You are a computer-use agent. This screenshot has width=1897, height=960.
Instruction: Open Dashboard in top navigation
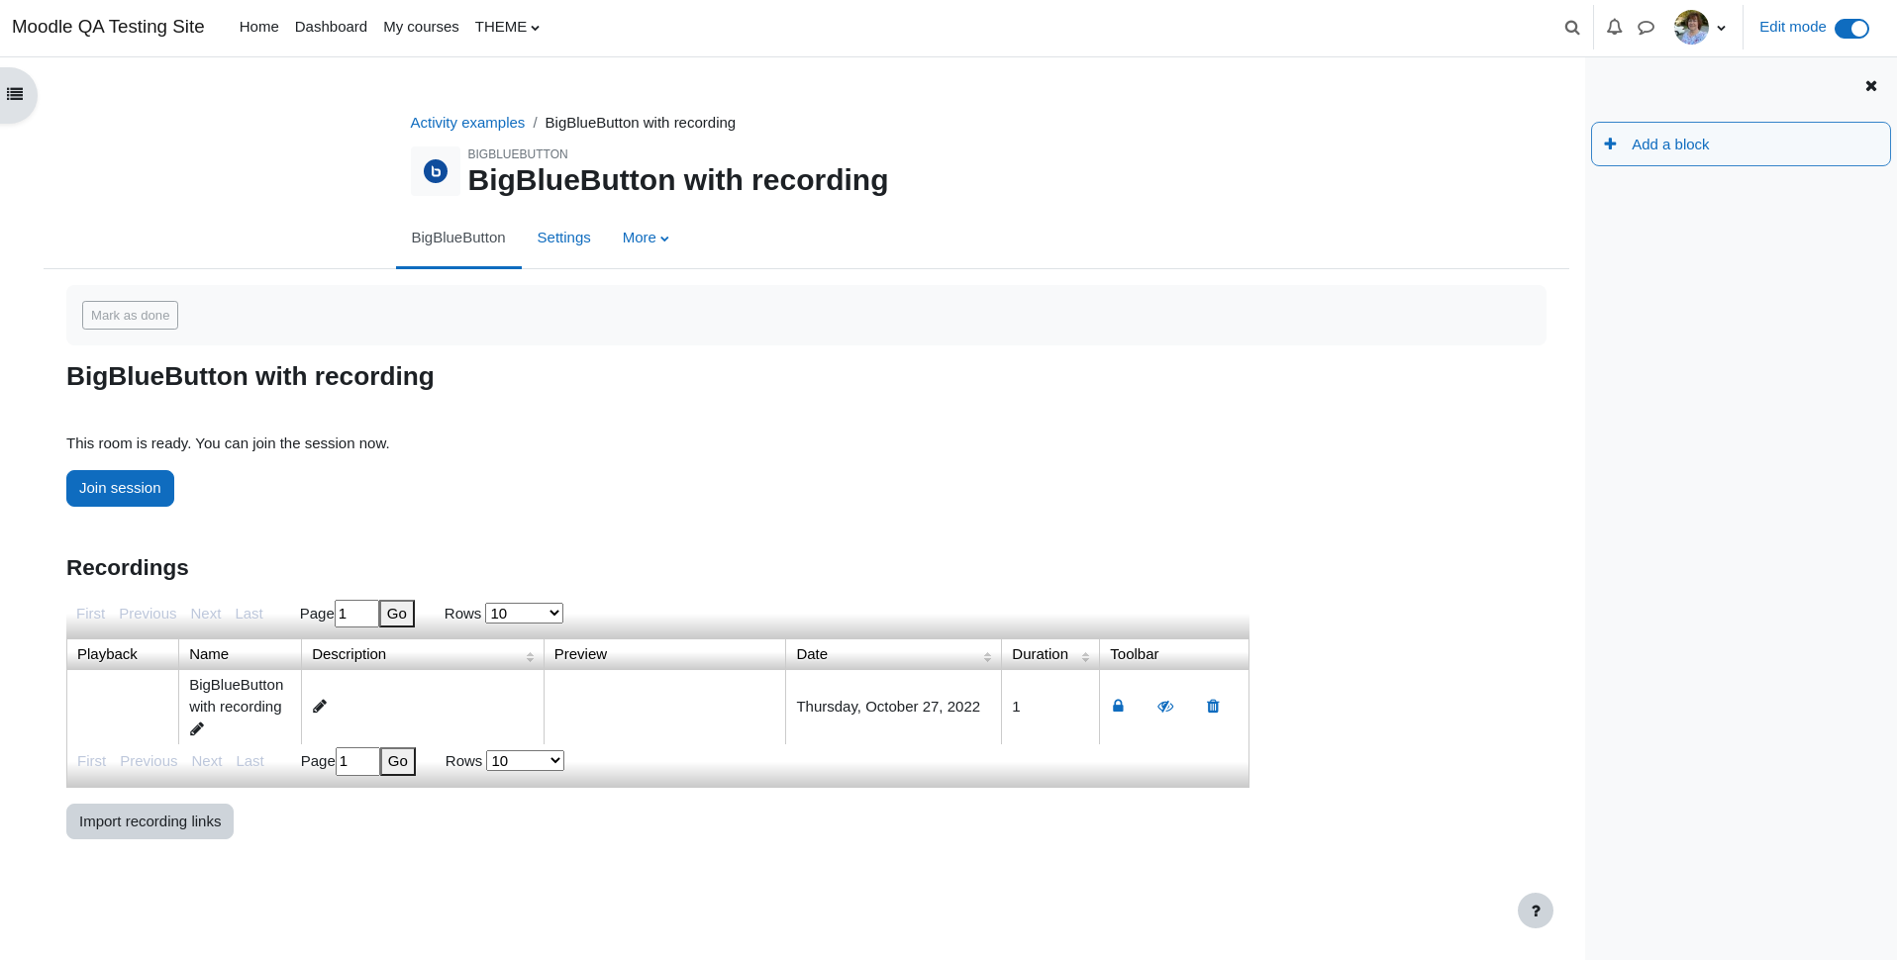point(331,28)
